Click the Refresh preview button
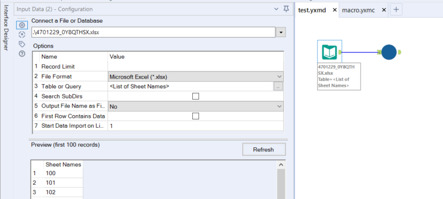The width and height of the screenshot is (443, 199). coord(264,149)
